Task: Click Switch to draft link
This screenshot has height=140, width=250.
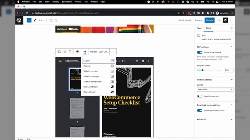Action: [185, 20]
